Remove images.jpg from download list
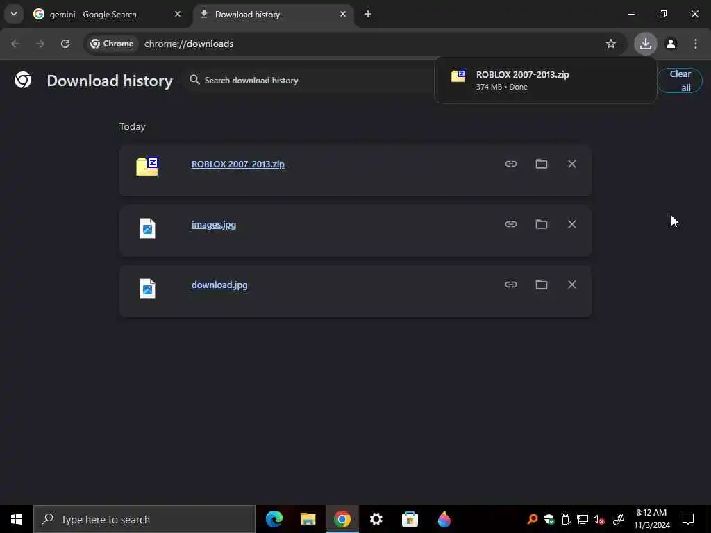This screenshot has height=533, width=711. pyautogui.click(x=572, y=224)
